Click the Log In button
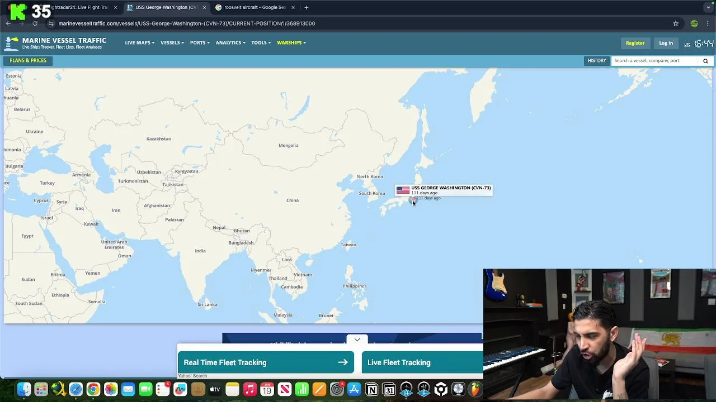 tap(666, 43)
